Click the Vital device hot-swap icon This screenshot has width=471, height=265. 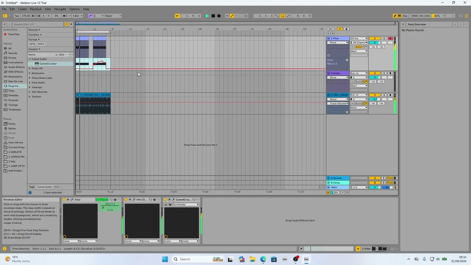pos(111,199)
